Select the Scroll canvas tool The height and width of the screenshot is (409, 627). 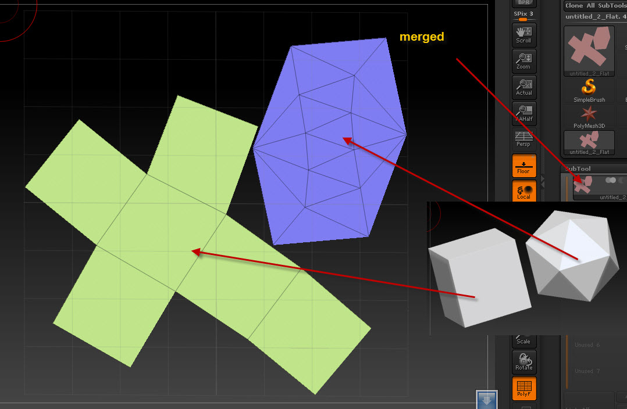pos(524,35)
